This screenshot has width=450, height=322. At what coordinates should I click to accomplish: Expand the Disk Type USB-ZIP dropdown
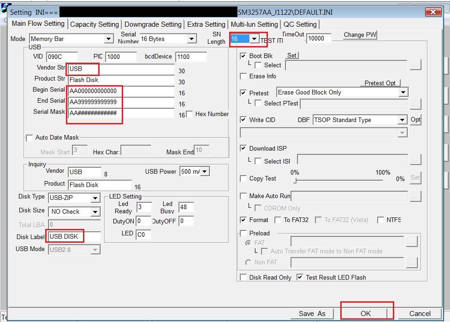[x=95, y=198]
